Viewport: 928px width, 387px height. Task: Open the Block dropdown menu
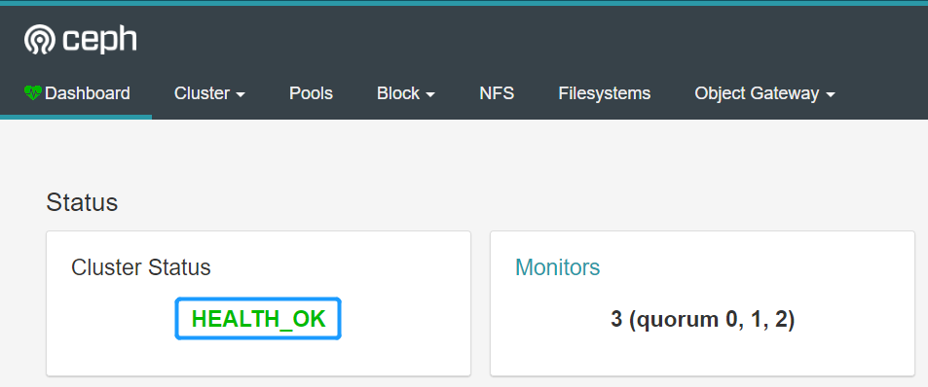(x=405, y=93)
